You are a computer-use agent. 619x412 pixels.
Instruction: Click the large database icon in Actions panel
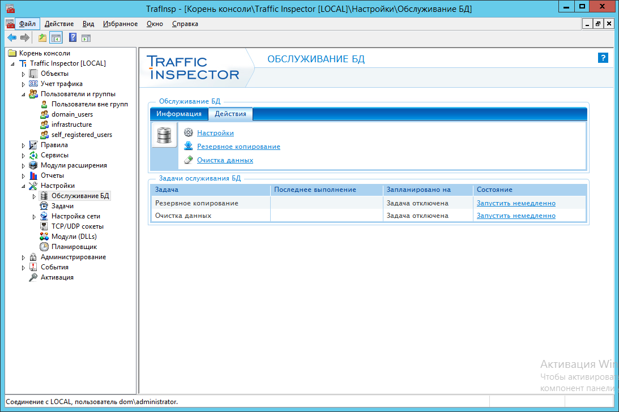[x=164, y=135]
